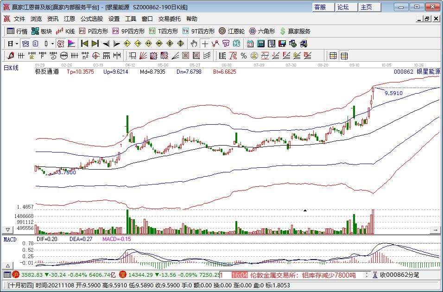Step chart forward with black right arrow
Viewport: 443px width, 292px height.
116,44
